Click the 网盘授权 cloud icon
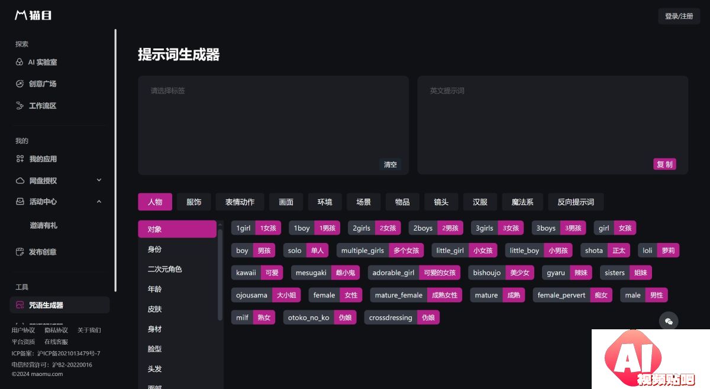Viewport: 710px width, 389px height. click(x=20, y=180)
